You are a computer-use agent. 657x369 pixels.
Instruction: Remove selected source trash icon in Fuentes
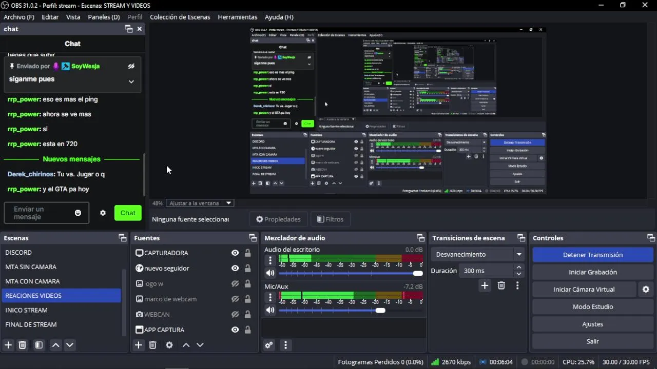coord(153,345)
